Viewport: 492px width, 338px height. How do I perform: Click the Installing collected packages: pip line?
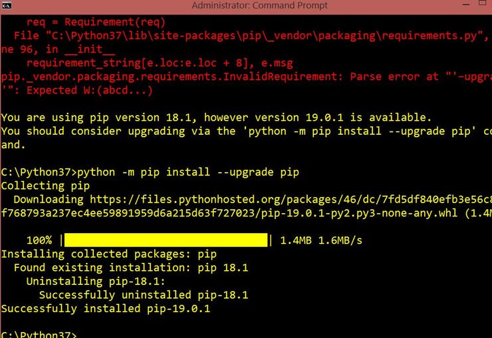(x=109, y=254)
